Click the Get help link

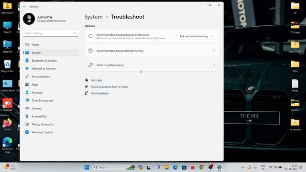click(97, 80)
